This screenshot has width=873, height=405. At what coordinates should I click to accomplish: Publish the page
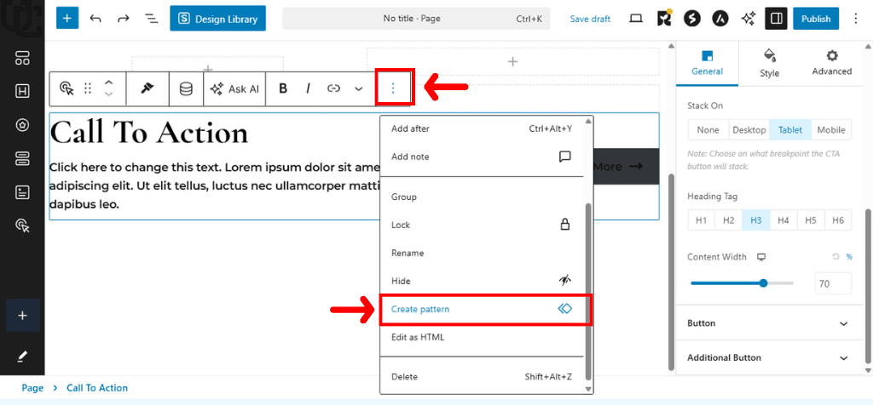(x=816, y=19)
